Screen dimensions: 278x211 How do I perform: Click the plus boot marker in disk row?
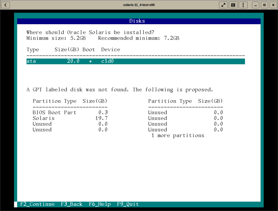coord(90,61)
